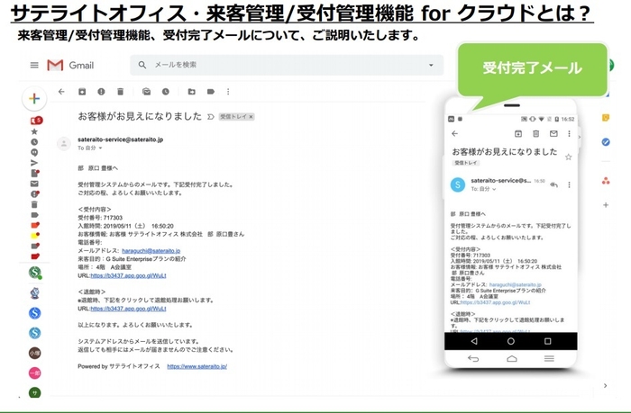Open the Labels tag icon in toolbar
This screenshot has height=413, width=631.
pos(210,92)
